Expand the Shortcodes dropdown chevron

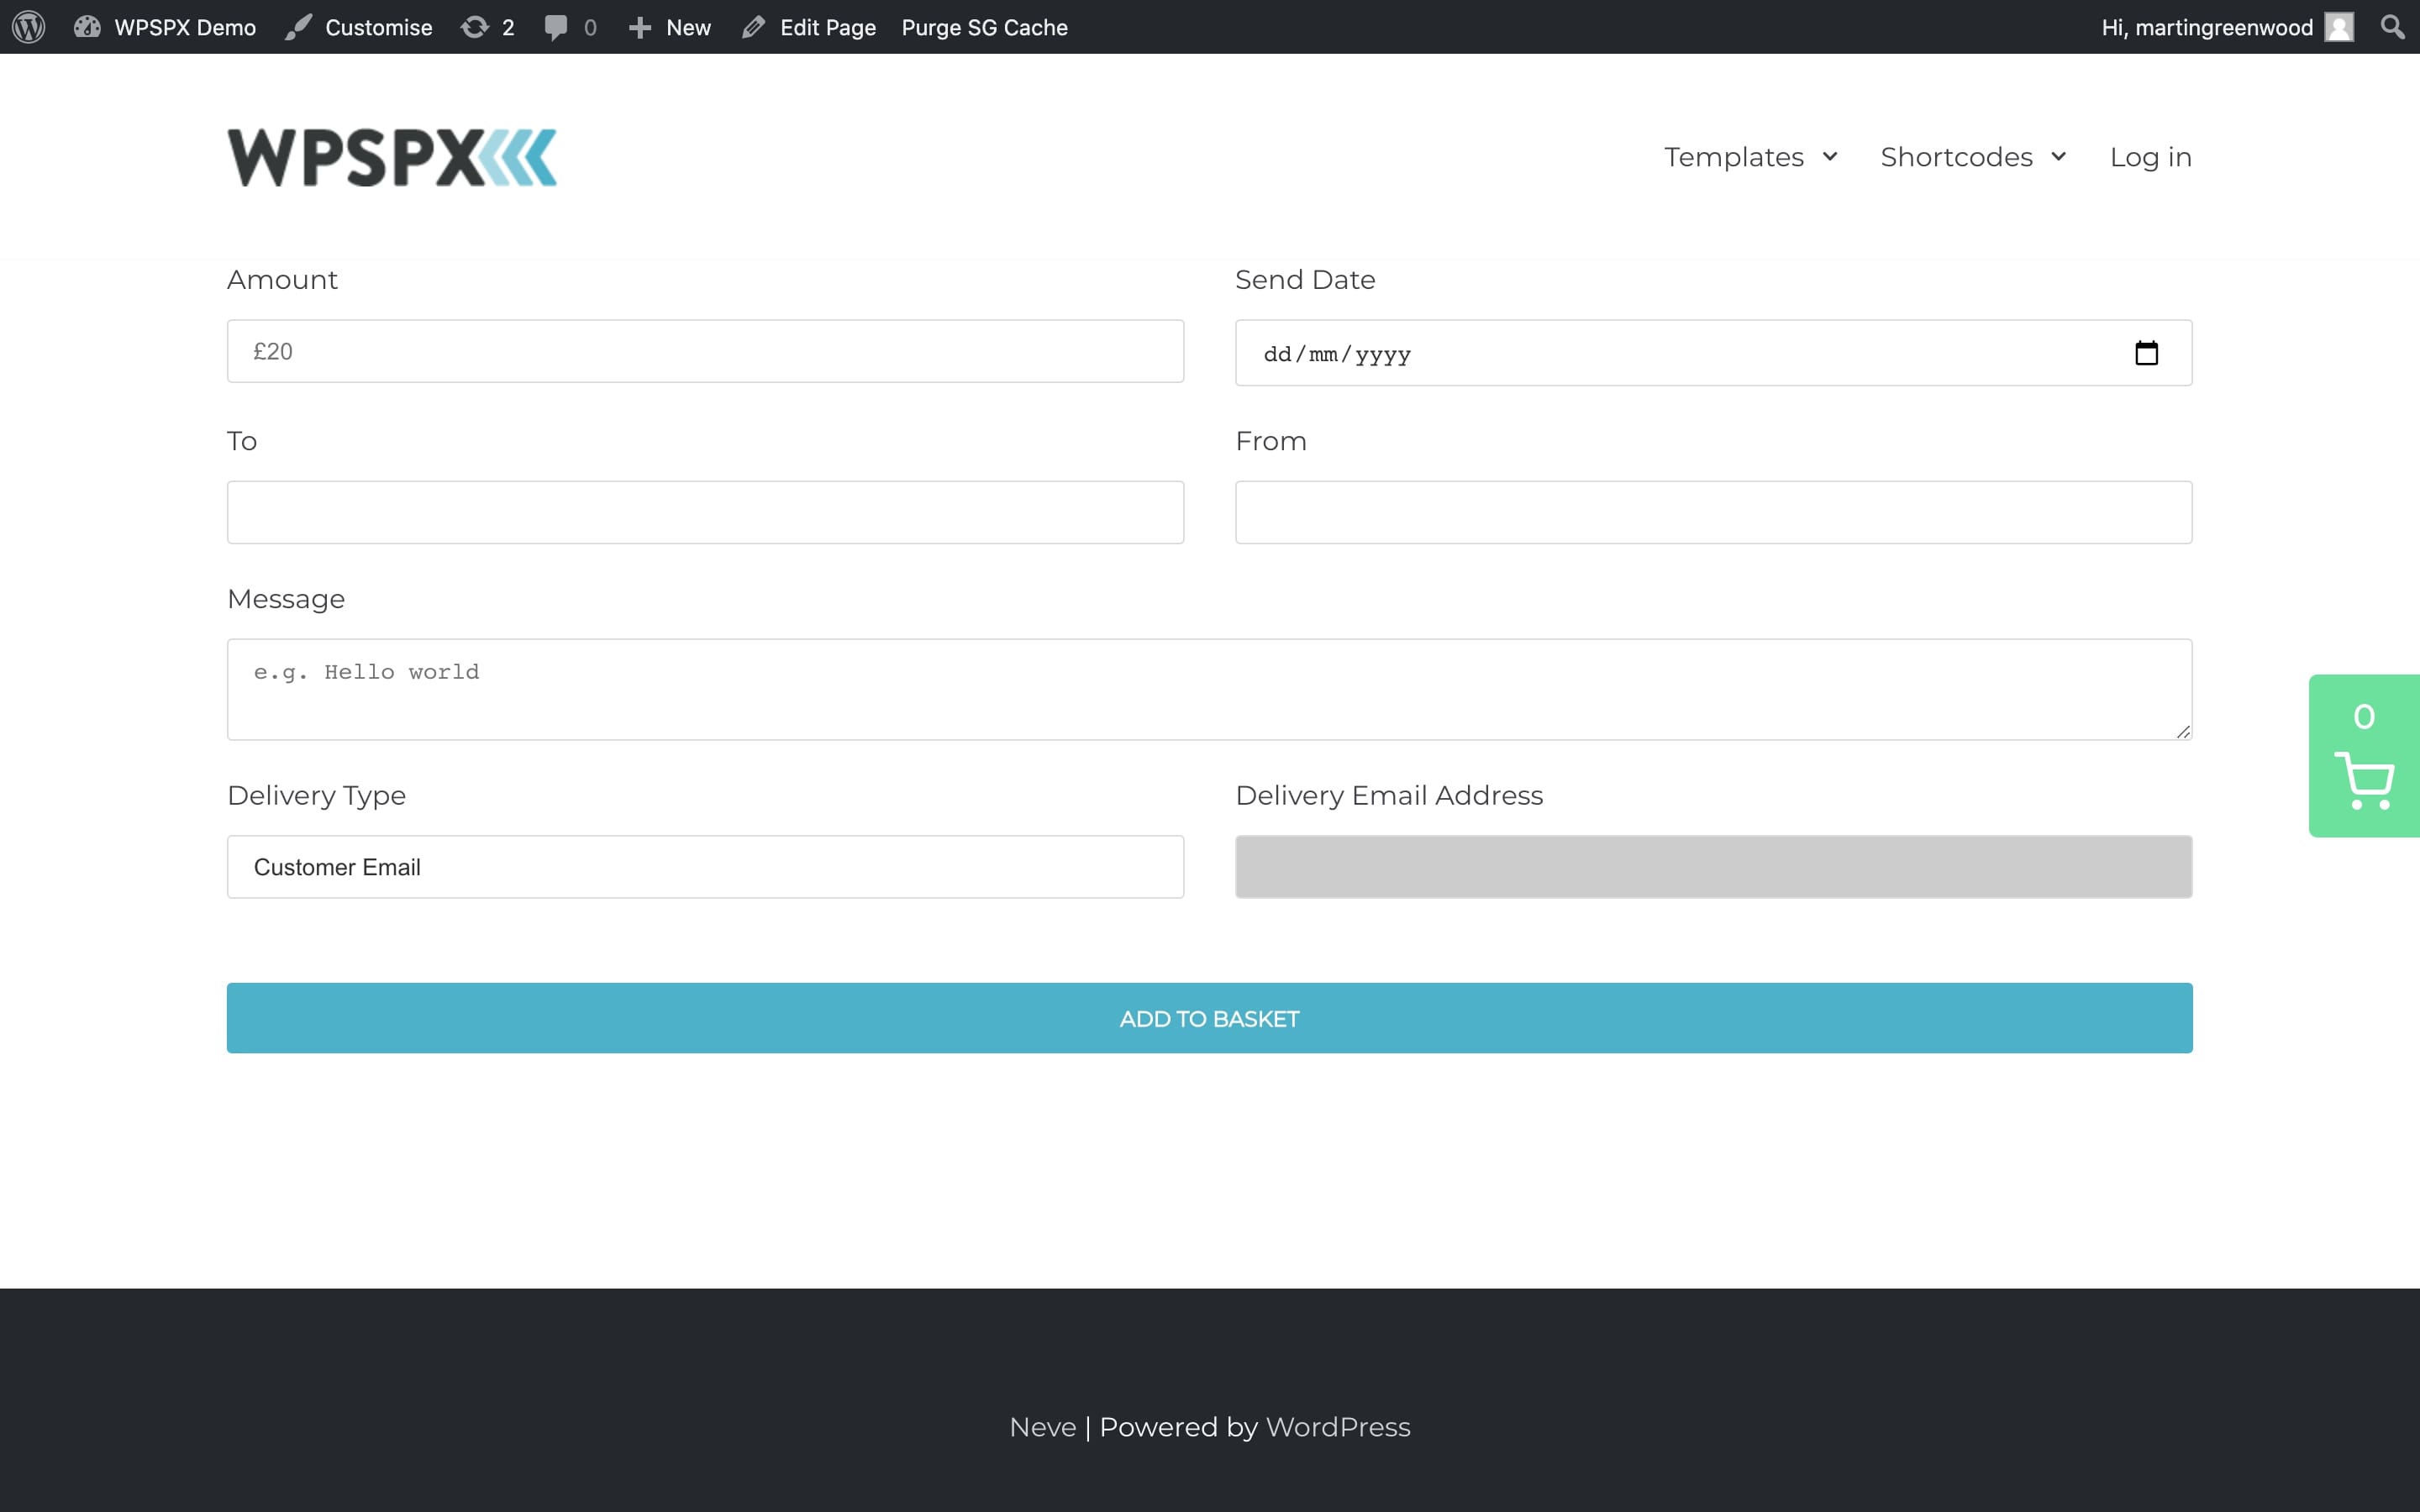[2059, 157]
